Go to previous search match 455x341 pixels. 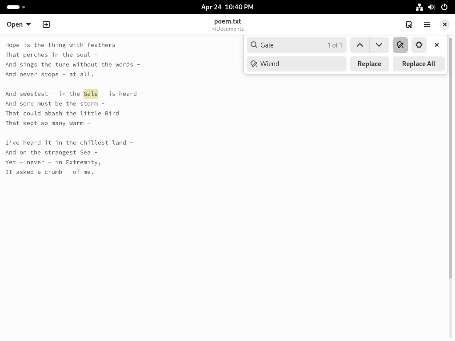pyautogui.click(x=360, y=45)
